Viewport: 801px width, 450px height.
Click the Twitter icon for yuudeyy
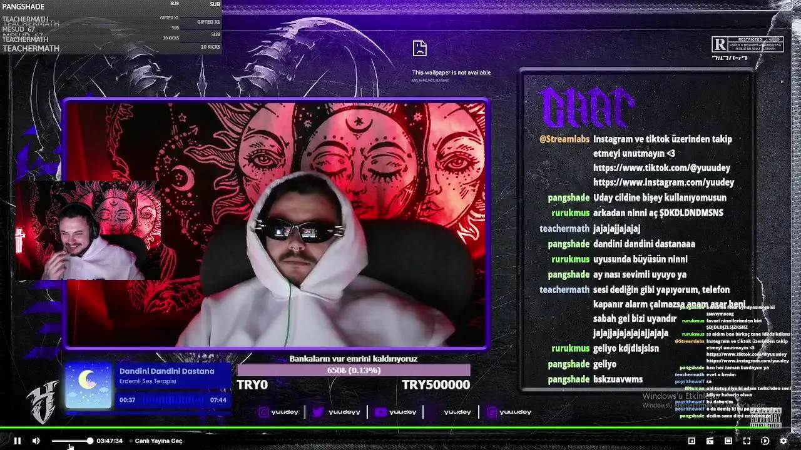pos(318,412)
